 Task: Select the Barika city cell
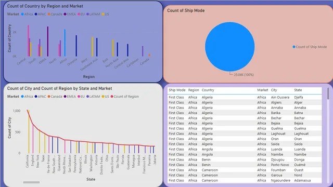coord(275,113)
